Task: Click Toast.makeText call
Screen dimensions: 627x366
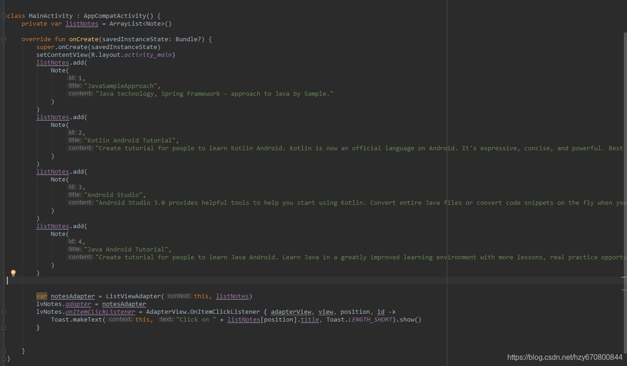Action: [77, 320]
